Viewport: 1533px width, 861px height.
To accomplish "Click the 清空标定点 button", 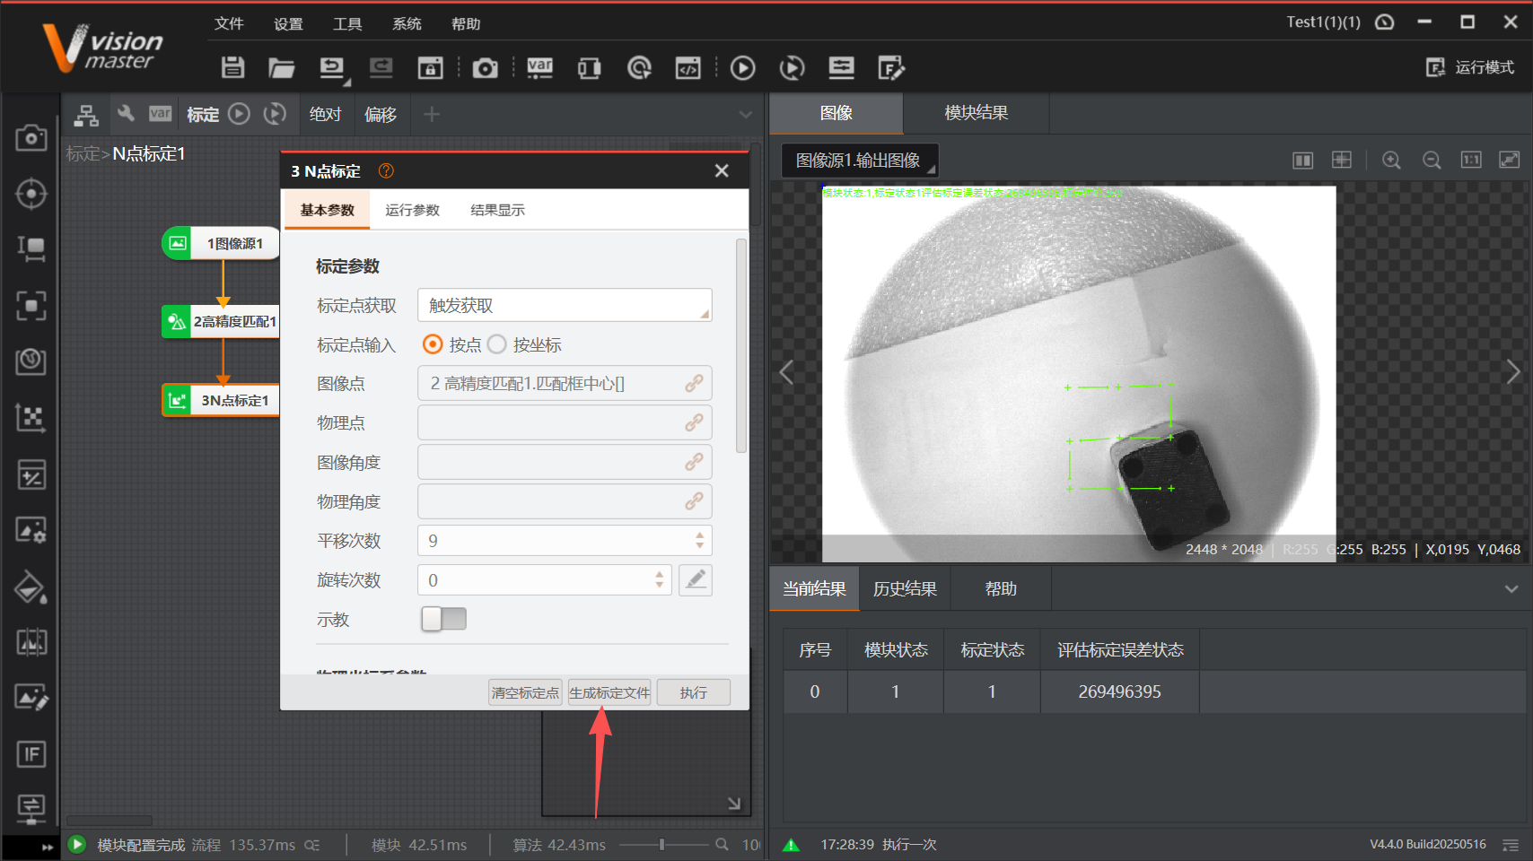I will pyautogui.click(x=525, y=692).
